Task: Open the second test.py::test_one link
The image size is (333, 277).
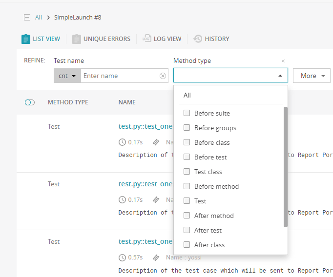Action: tap(146, 184)
